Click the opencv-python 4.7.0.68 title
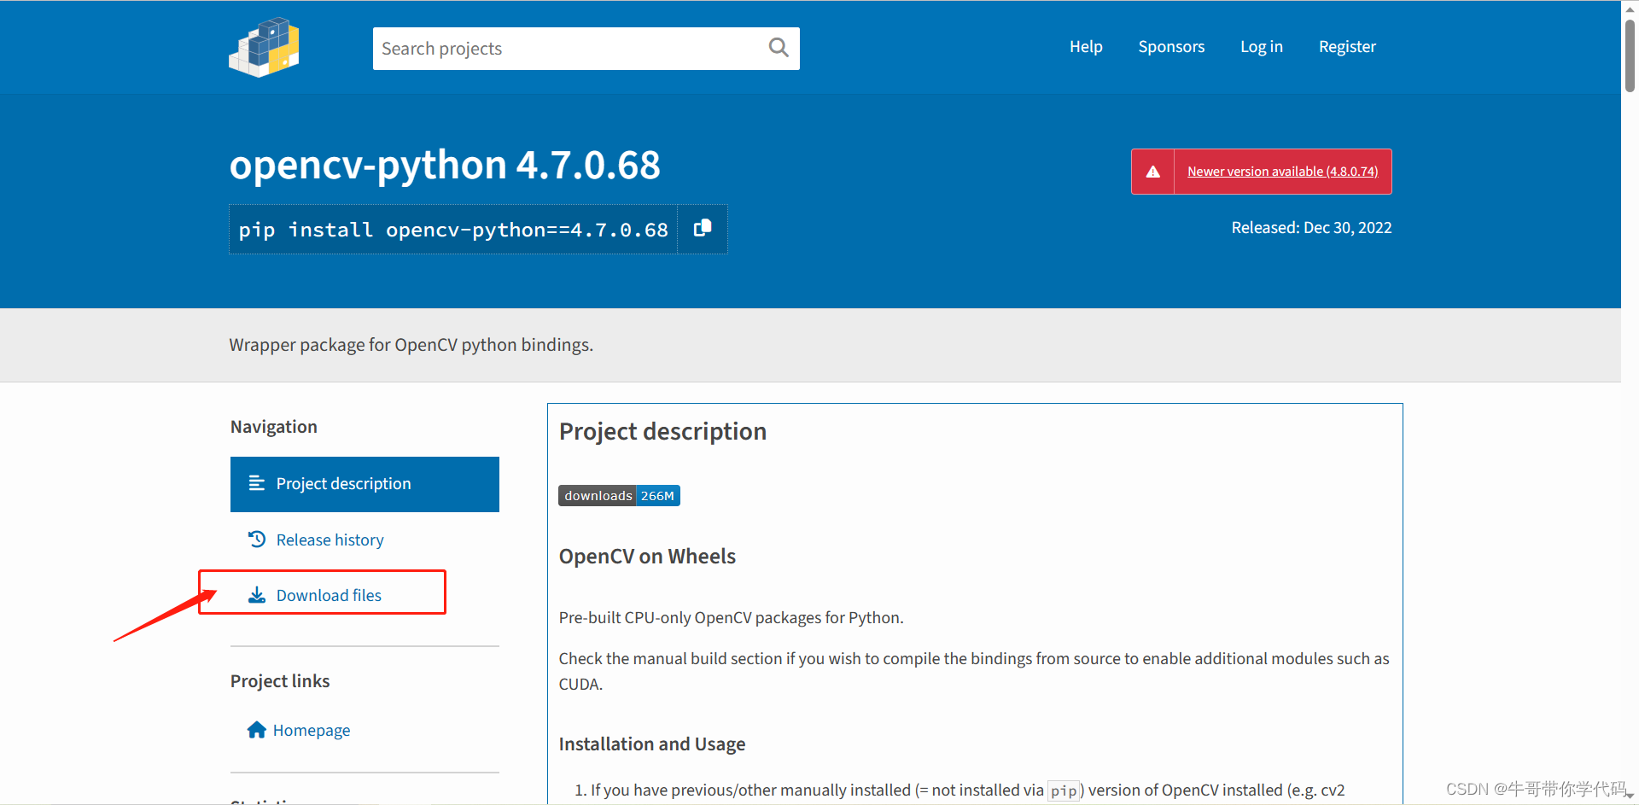The image size is (1639, 805). pos(445,165)
